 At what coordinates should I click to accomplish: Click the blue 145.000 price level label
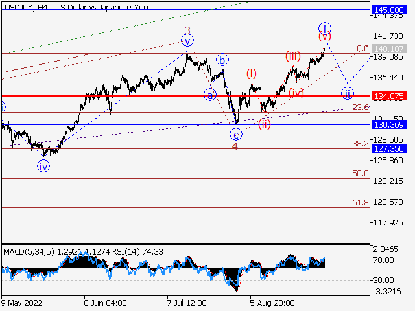(x=388, y=10)
